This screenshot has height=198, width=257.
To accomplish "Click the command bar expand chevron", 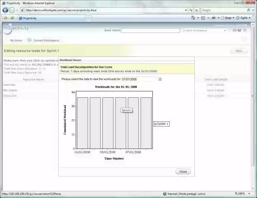I will [x=253, y=16].
